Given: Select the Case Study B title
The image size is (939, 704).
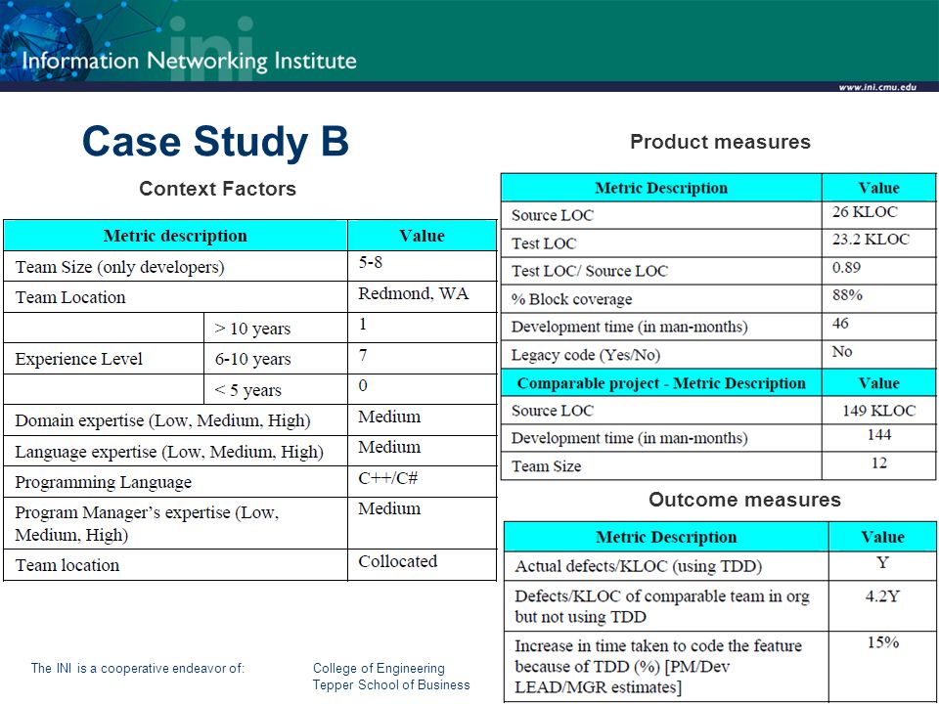Looking at the screenshot, I should (x=215, y=141).
